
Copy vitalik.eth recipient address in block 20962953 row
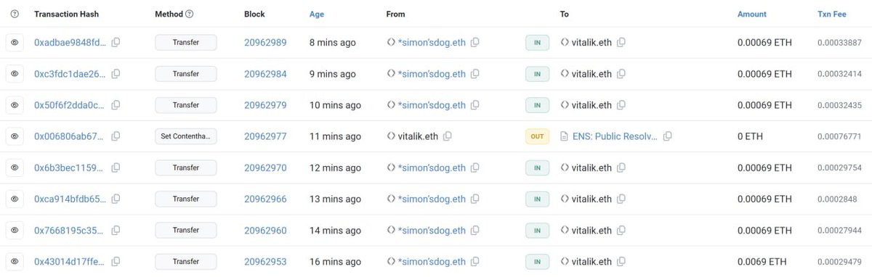(621, 262)
